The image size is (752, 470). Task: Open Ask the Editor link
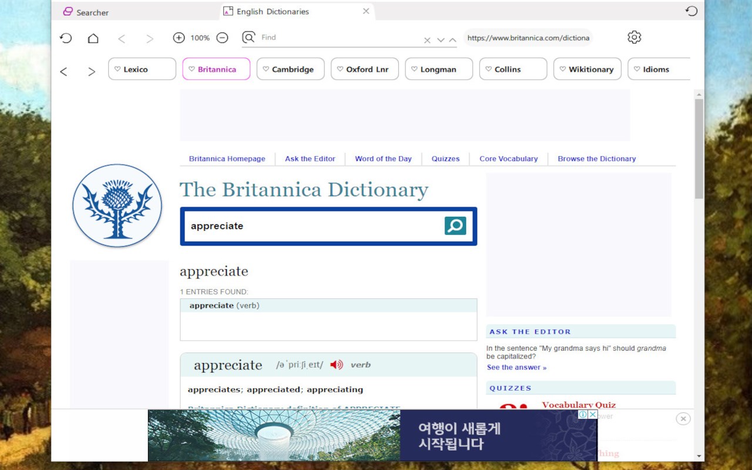(310, 159)
